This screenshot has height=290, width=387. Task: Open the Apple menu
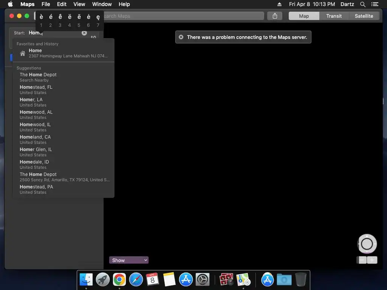[10, 4]
